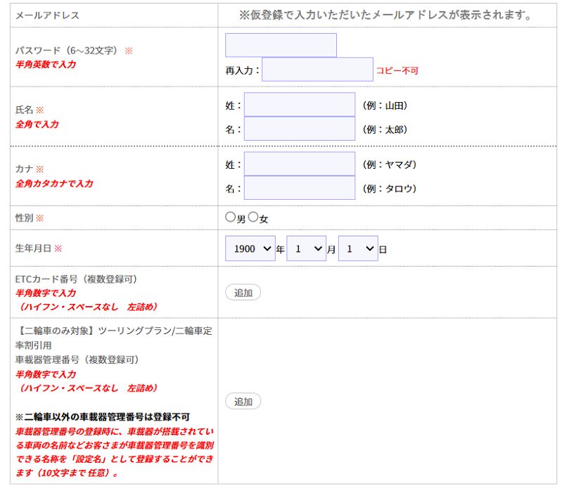Click 追加 button for 車載器管理番号
This screenshot has width=574, height=491.
point(243,401)
